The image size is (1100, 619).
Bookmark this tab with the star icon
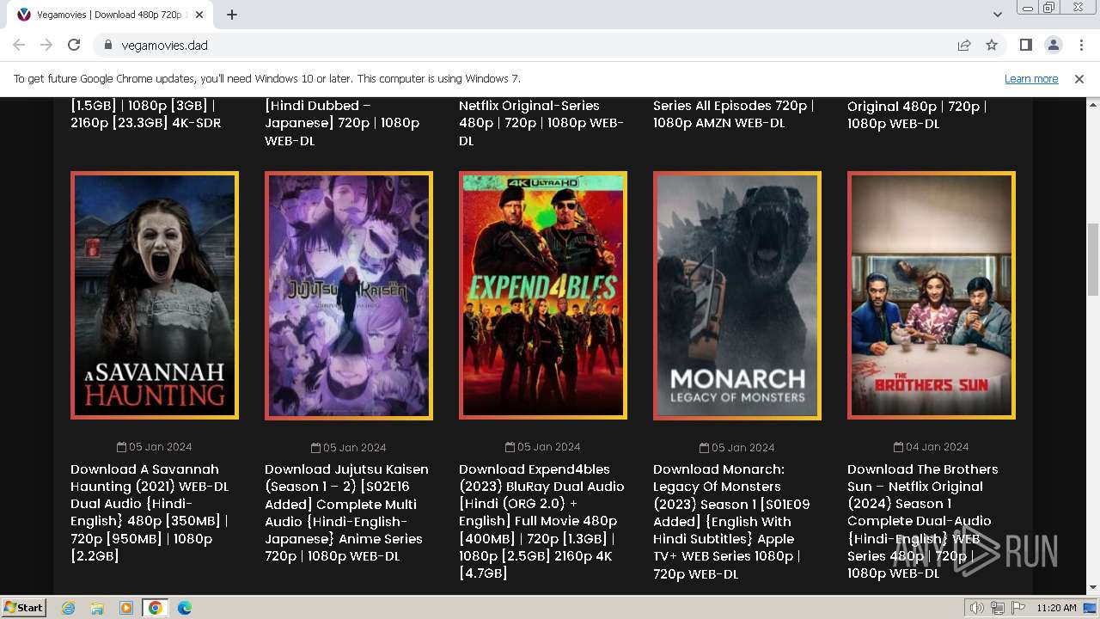992,45
